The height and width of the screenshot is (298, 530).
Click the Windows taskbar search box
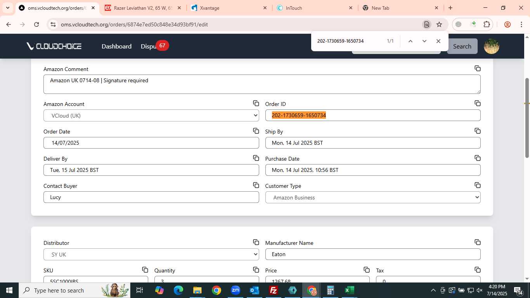tap(74, 290)
